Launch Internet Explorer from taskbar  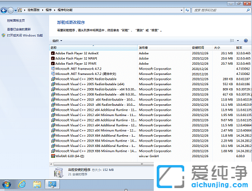click(22, 185)
